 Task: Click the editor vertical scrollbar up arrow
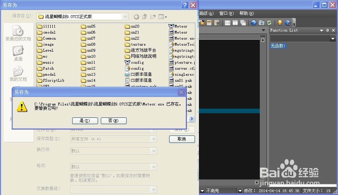coord(263,40)
